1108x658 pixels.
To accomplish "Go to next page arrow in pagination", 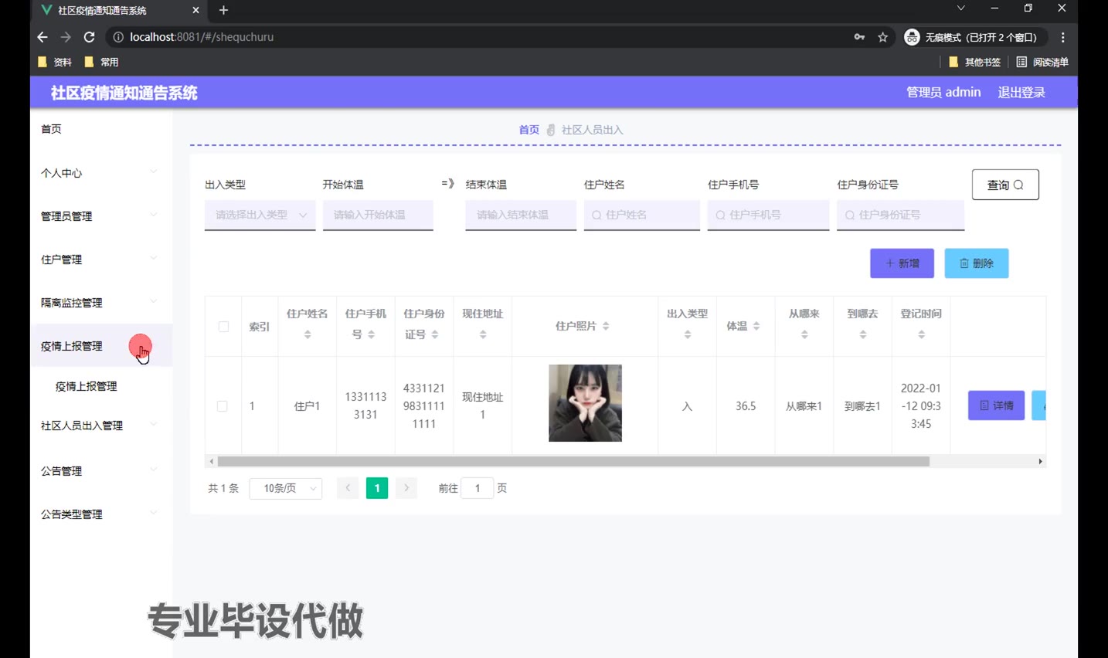I will tap(406, 488).
